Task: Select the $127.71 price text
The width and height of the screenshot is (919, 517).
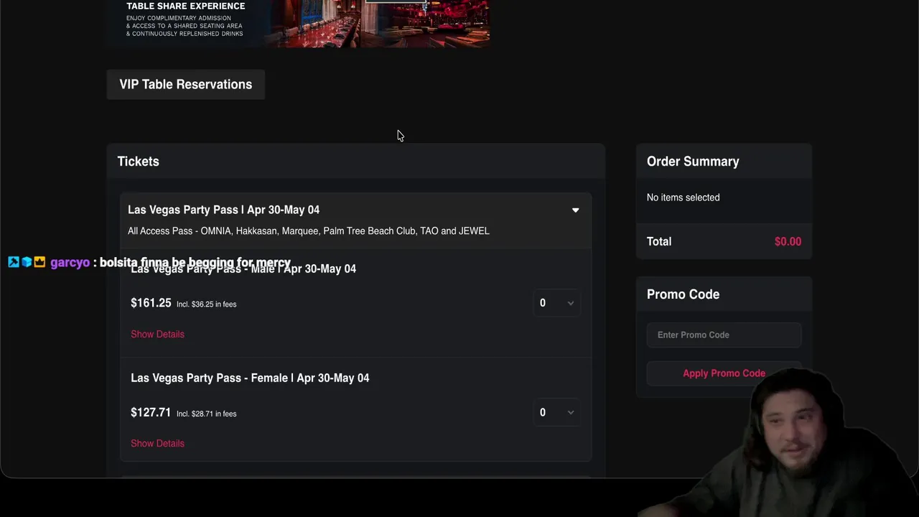Action: 151,412
